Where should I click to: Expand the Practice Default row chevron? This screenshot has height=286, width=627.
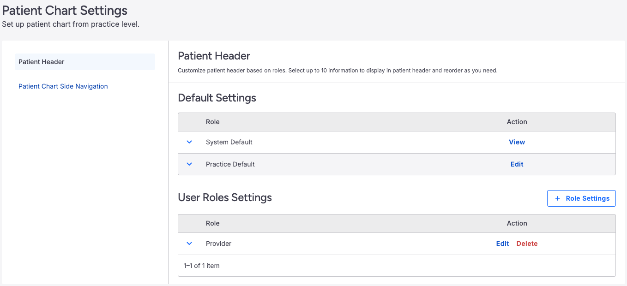(189, 164)
